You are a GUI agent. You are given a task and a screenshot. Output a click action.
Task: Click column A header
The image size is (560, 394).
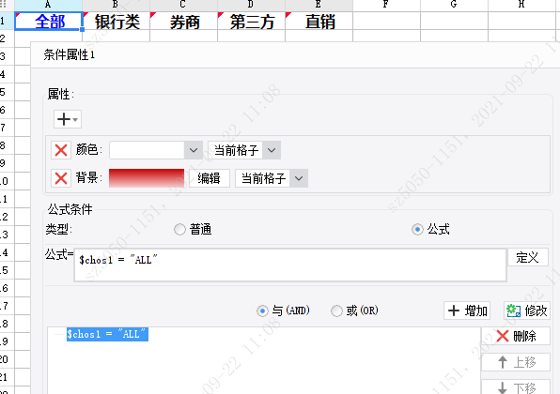pyautogui.click(x=49, y=5)
